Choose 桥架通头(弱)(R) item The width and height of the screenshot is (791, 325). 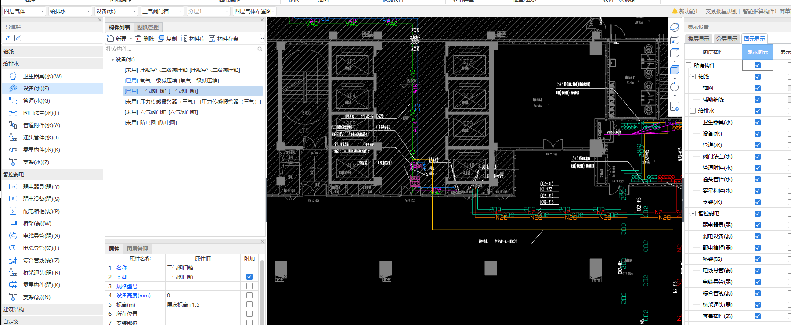click(41, 272)
